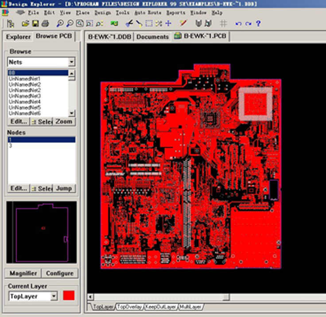The width and height of the screenshot is (326, 317).
Task: Click Edit button under Nodes list
Action: tap(19, 189)
